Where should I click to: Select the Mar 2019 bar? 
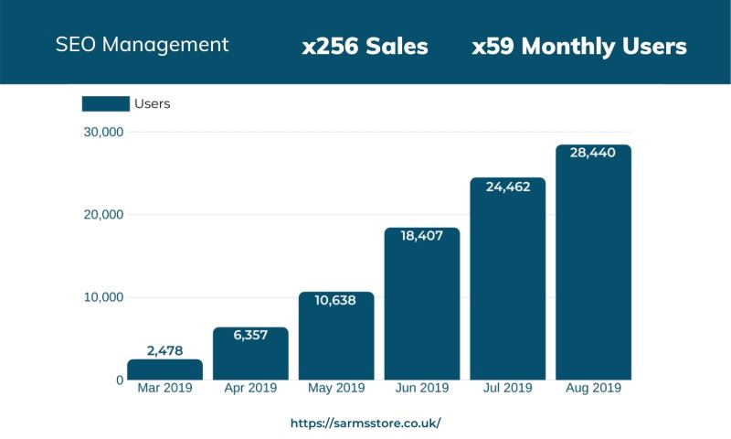tap(164, 369)
